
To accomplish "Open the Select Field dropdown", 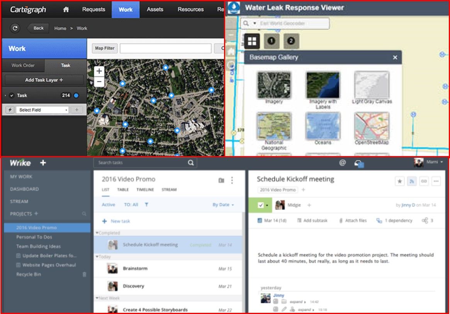I will click(42, 110).
